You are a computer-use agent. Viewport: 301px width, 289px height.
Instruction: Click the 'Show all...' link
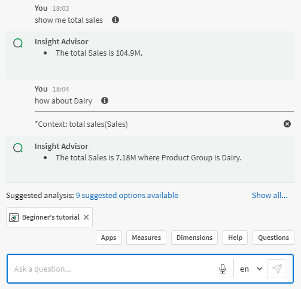click(270, 196)
